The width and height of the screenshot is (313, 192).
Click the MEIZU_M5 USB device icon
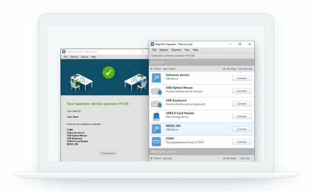[156, 129]
